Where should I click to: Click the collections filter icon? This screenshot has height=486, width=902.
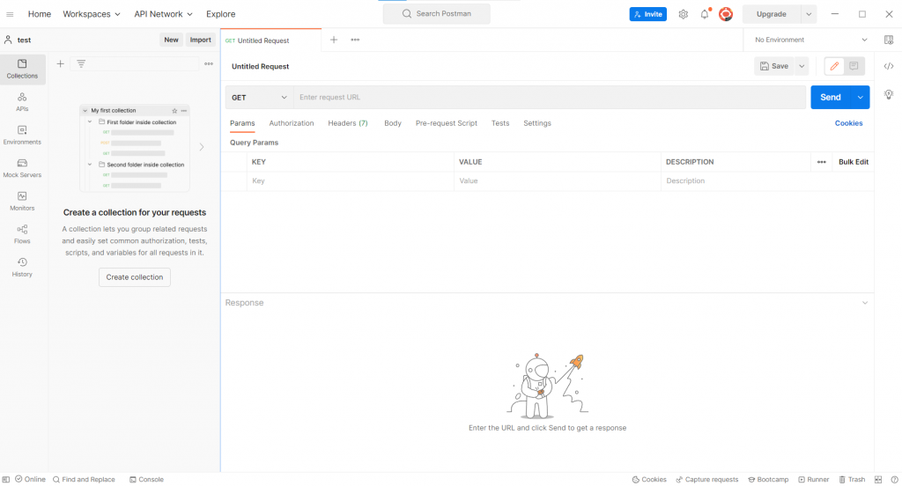point(81,64)
